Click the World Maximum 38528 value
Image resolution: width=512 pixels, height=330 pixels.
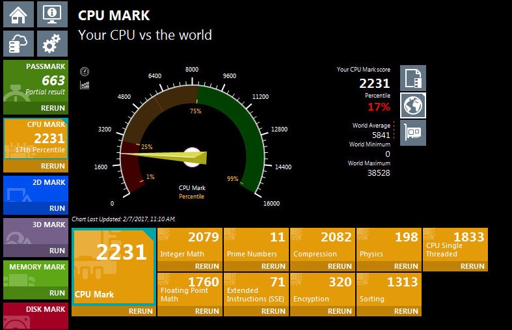379,173
